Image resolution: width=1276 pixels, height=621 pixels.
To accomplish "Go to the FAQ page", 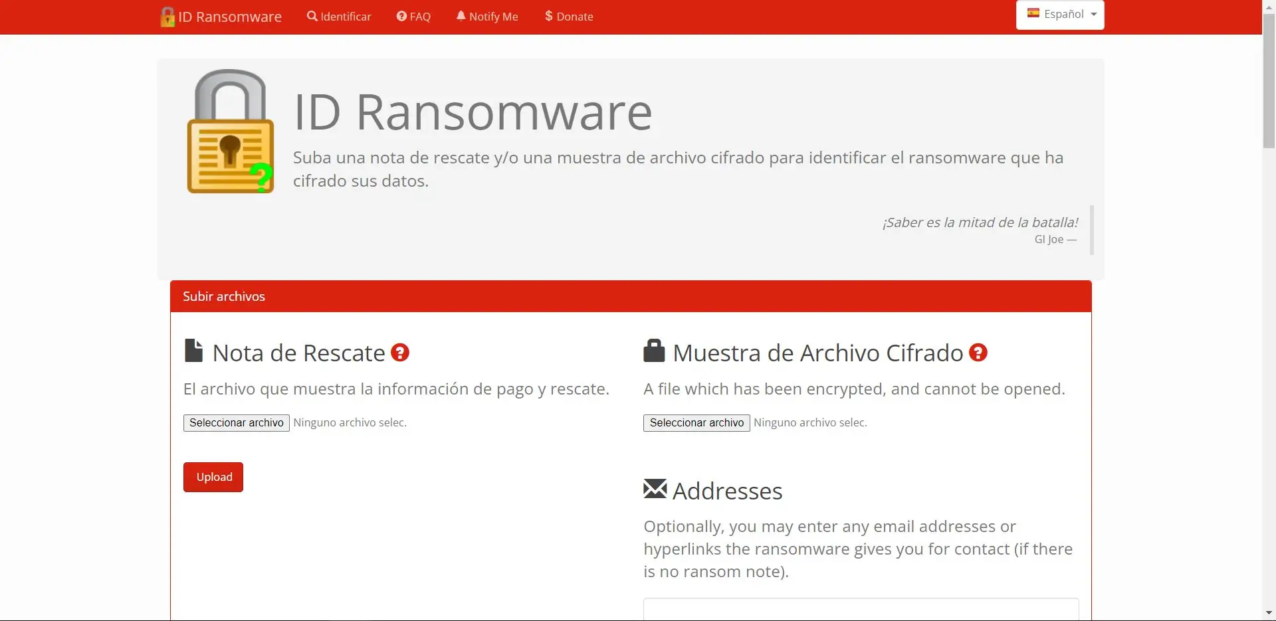I will 413,17.
